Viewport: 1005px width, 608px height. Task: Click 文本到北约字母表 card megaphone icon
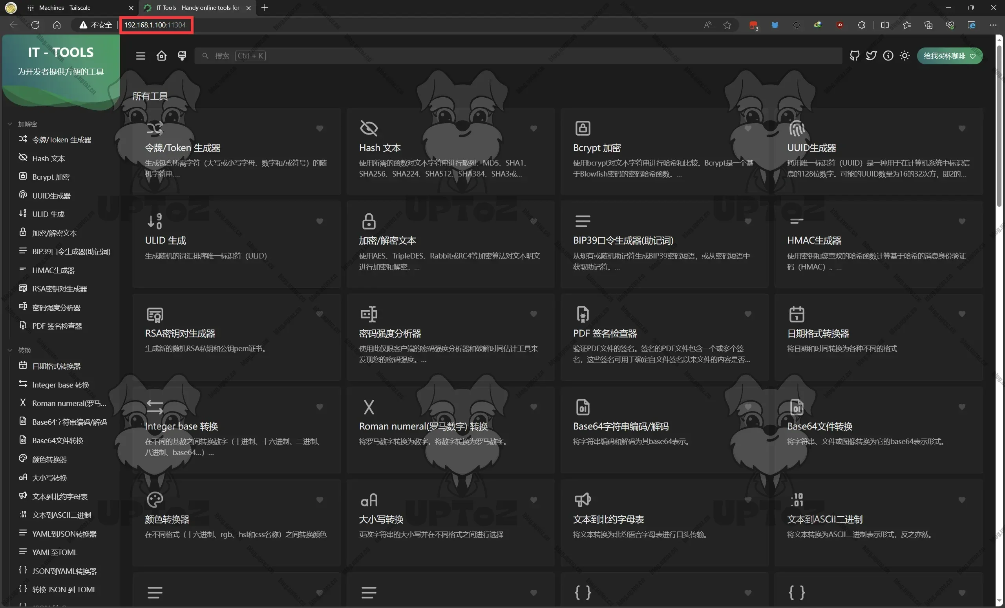(583, 500)
